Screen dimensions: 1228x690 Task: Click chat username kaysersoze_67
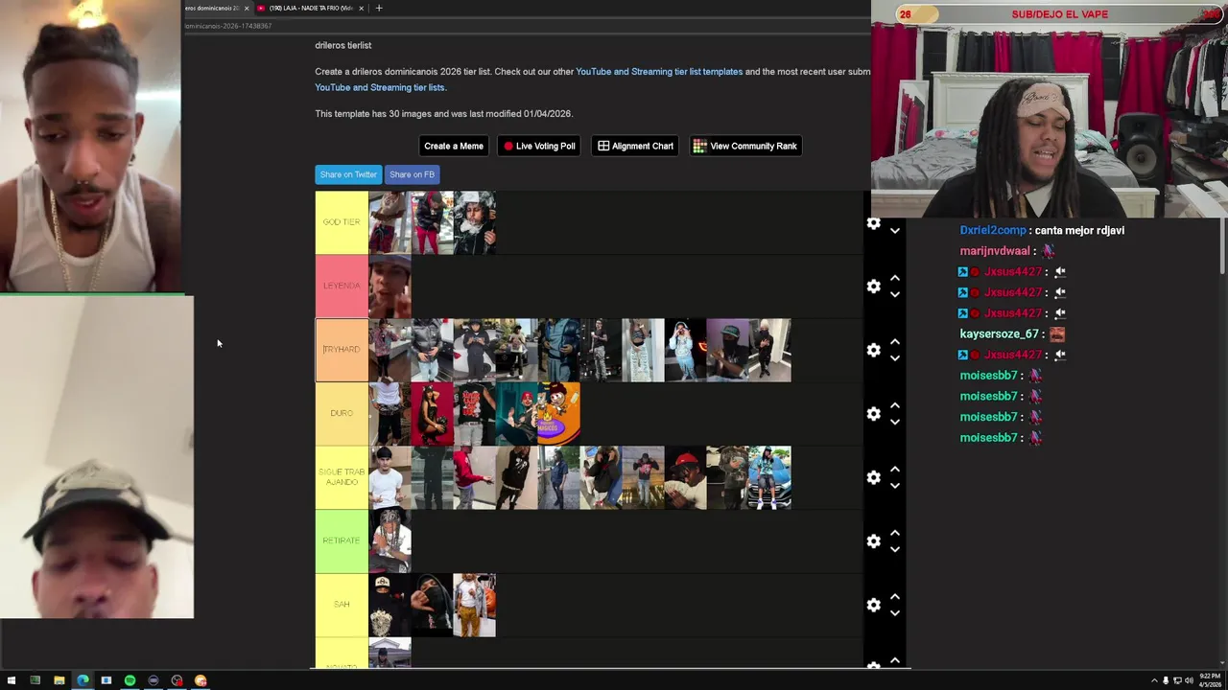1000,333
